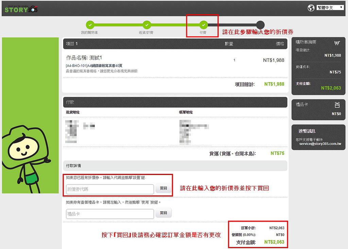Click the 送貨/計費 step label
348x249 pixels.
146,33
